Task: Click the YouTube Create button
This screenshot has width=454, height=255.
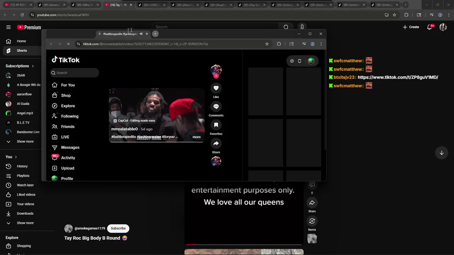Action: [411, 27]
